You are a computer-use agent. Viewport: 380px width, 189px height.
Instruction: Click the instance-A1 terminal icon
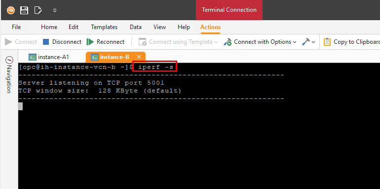pos(32,57)
